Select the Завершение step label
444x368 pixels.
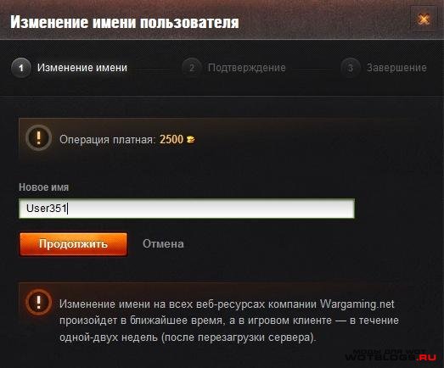[x=396, y=68]
